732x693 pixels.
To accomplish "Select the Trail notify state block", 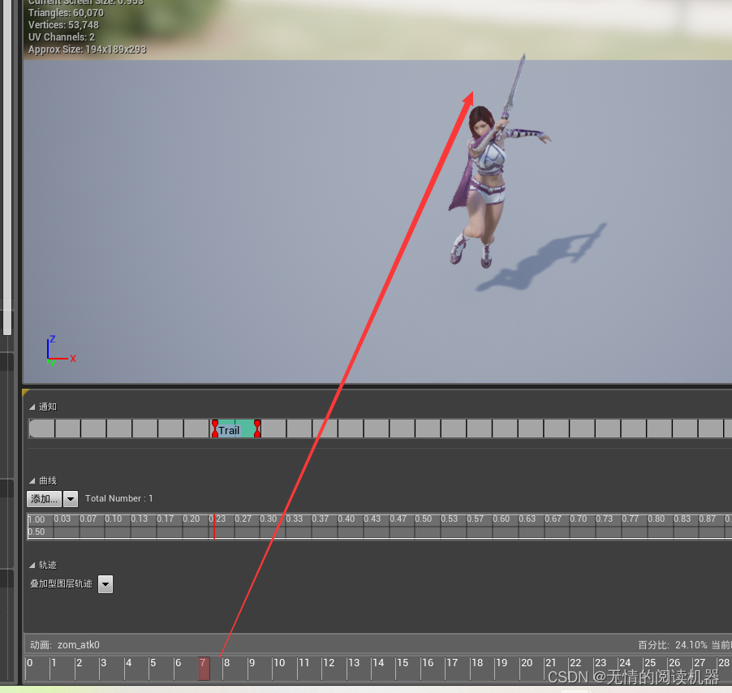I will pos(236,429).
